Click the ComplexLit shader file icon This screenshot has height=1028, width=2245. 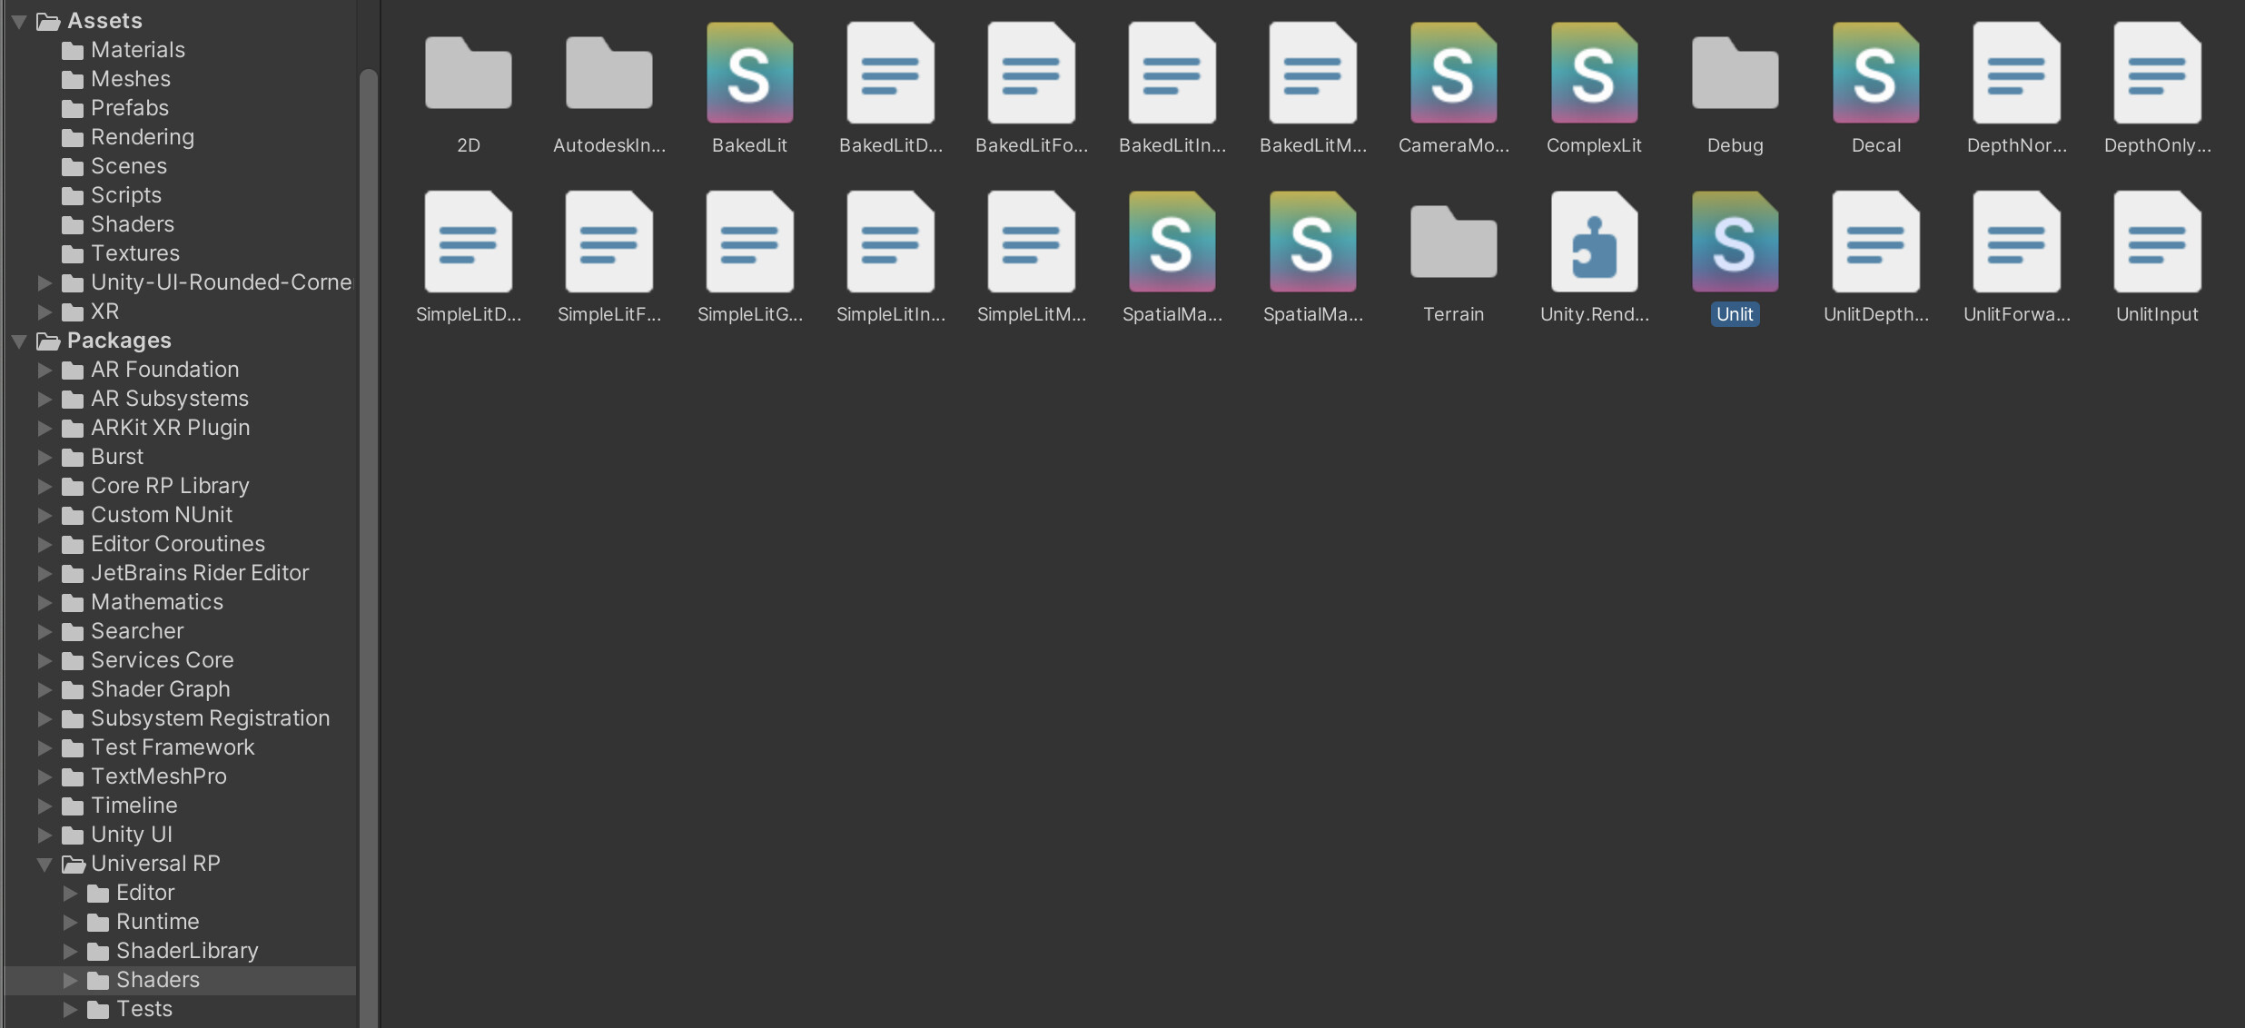coord(1594,74)
